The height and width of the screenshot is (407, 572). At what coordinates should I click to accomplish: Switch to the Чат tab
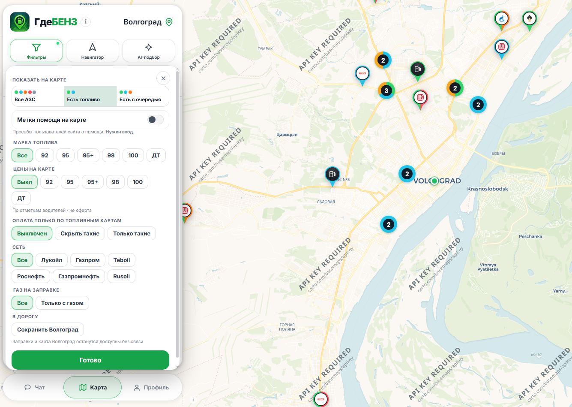coord(34,387)
